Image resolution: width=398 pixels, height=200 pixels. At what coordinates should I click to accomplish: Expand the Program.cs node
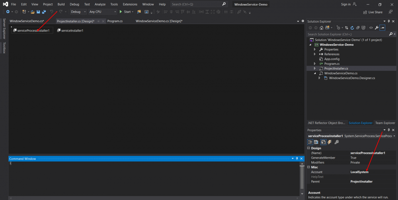(x=315, y=64)
